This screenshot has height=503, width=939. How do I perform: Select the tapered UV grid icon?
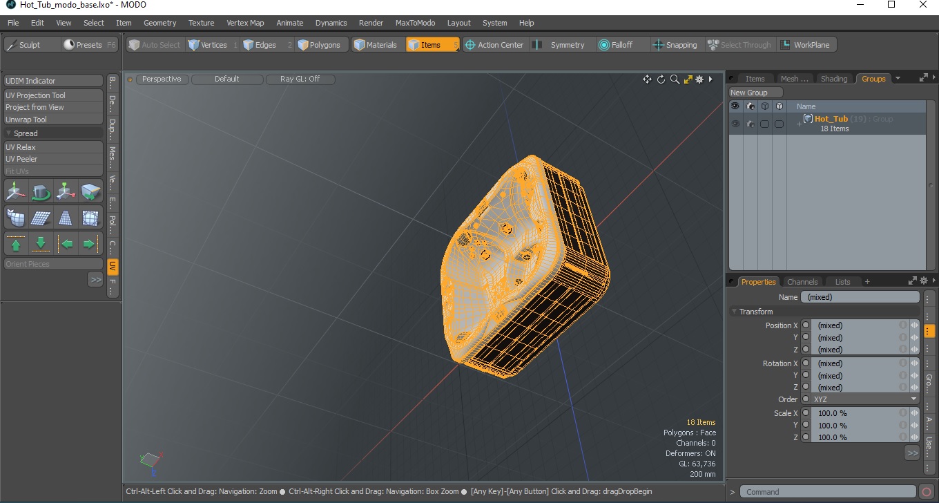(x=66, y=218)
